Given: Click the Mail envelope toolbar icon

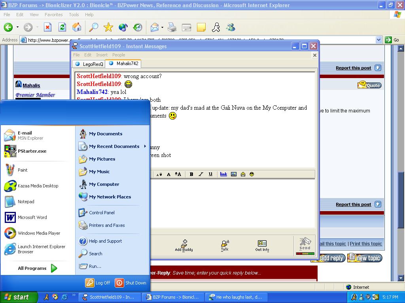Looking at the screenshot, I should click(x=155, y=27).
